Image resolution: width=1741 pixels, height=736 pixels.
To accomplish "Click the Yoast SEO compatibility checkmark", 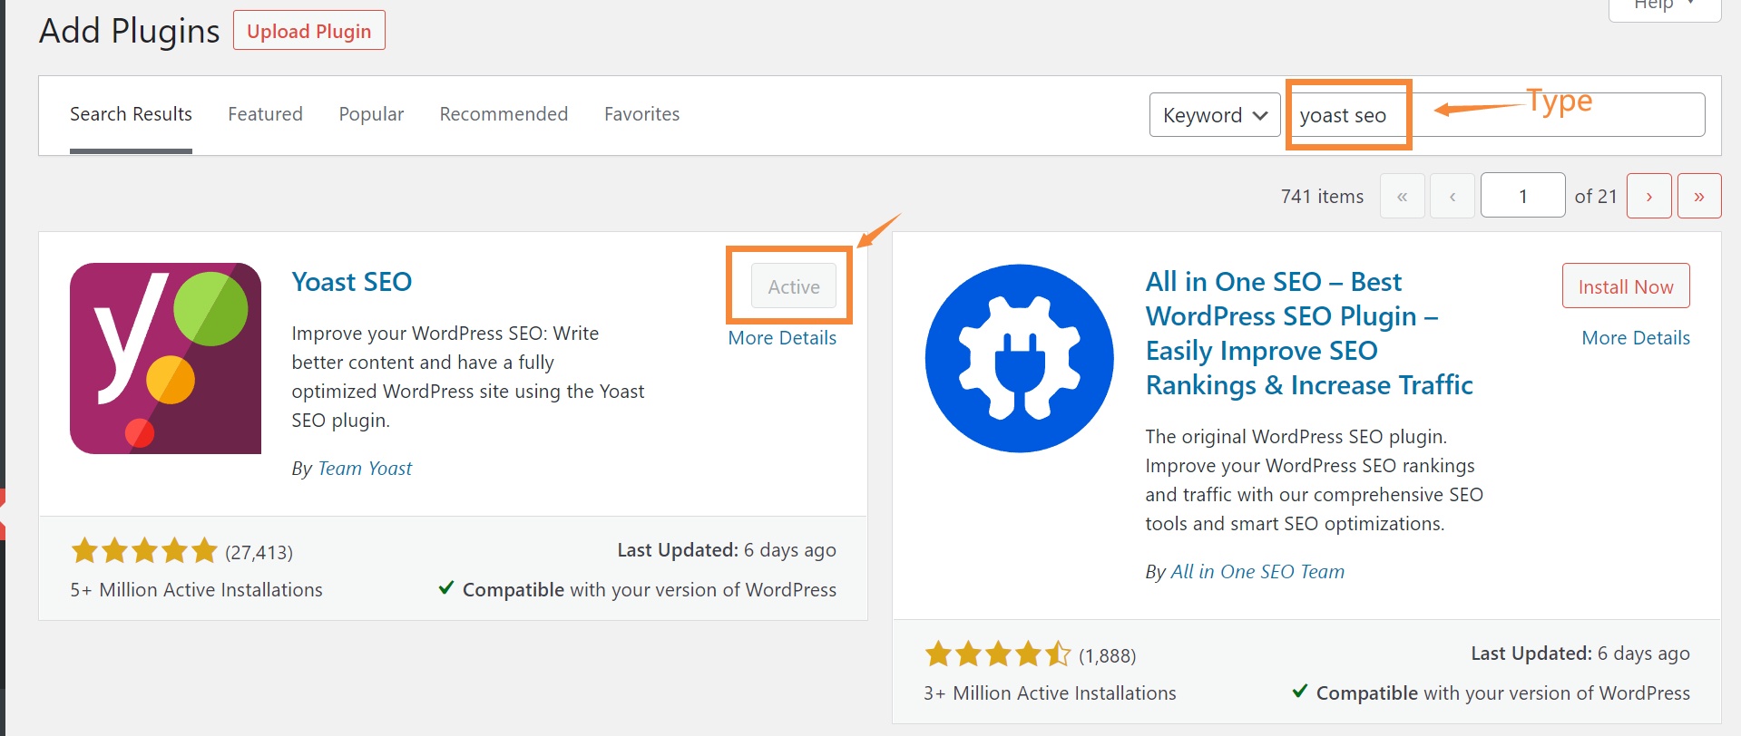I will (446, 587).
